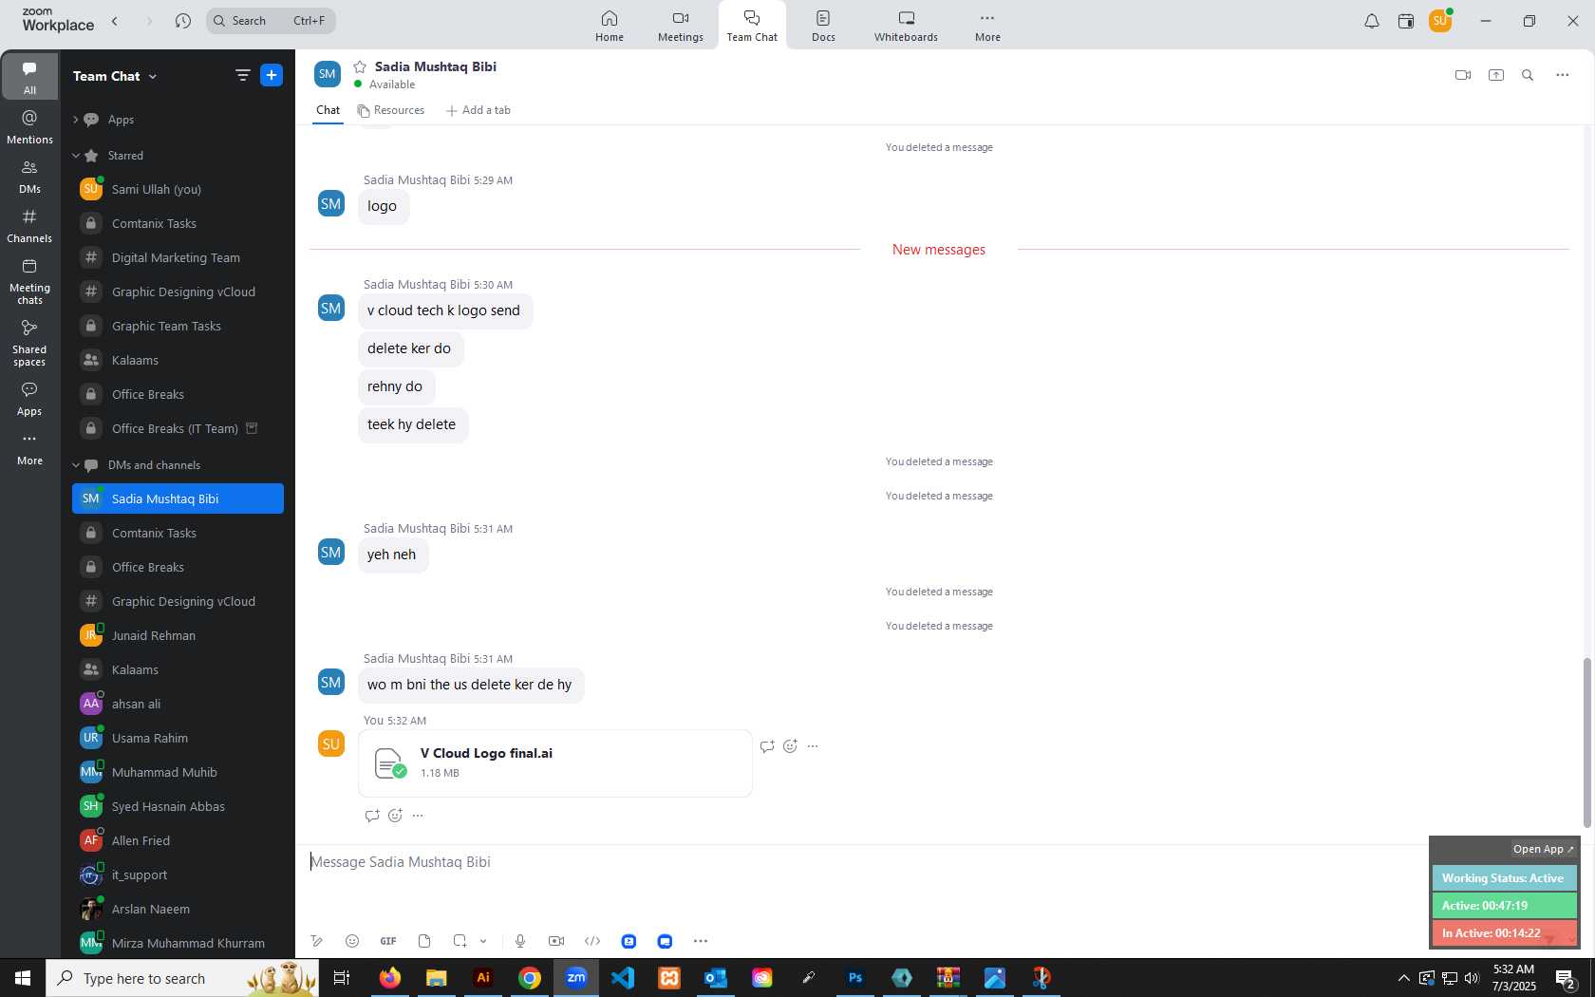Open the starred Graphic Team Tasks channel
Viewport: 1595px width, 997px height.
click(x=178, y=326)
